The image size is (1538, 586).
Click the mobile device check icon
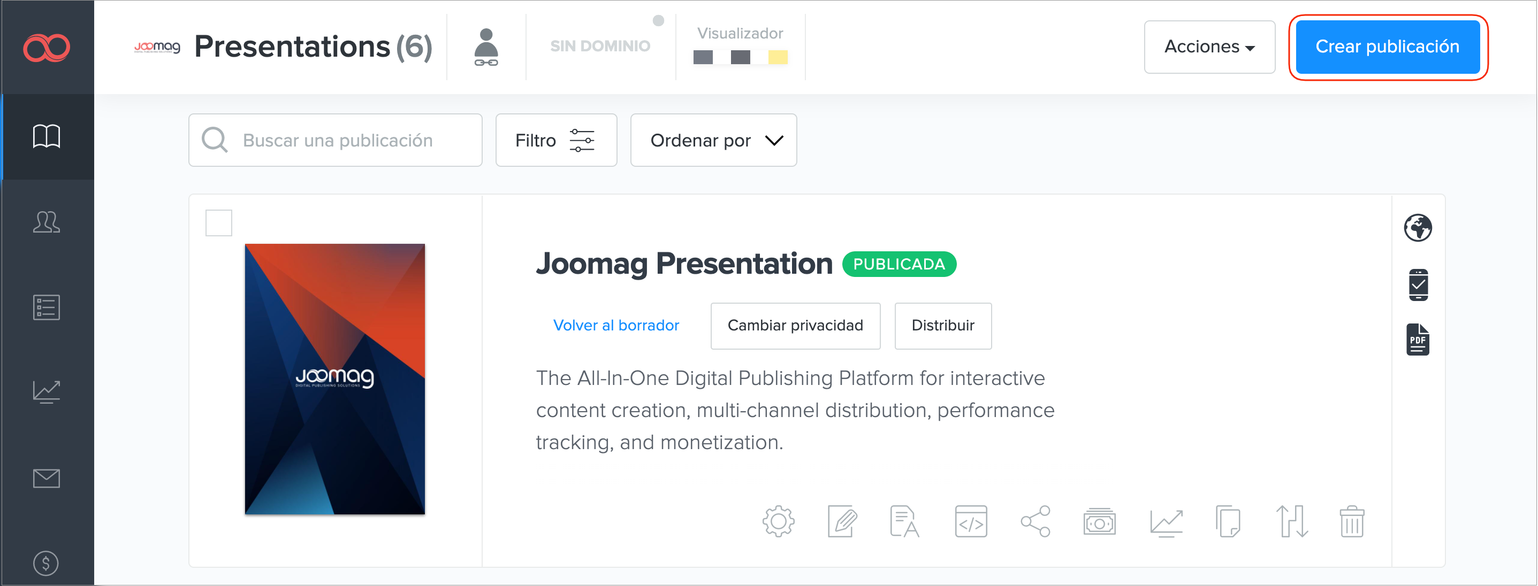pos(1417,284)
